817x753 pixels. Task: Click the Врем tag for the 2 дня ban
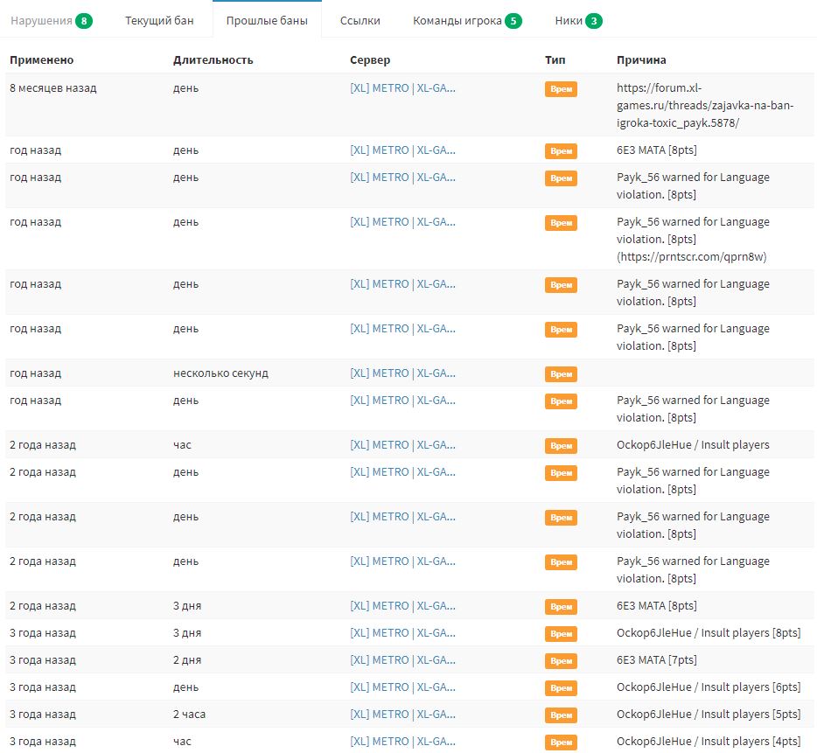tap(561, 660)
